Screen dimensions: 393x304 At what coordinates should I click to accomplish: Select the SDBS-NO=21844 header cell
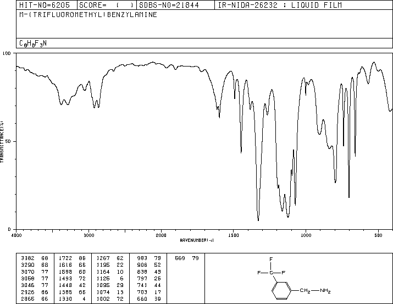click(x=175, y=5)
